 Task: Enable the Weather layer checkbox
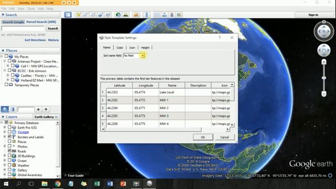(x=9, y=165)
